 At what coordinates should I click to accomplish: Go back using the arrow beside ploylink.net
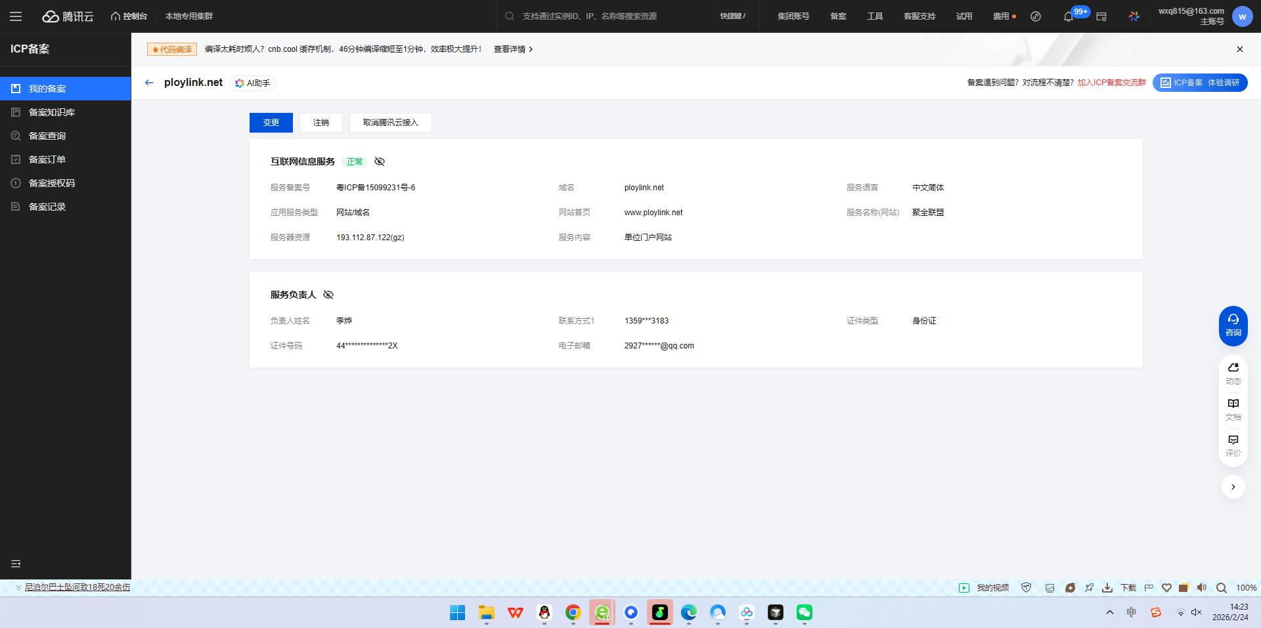[149, 83]
